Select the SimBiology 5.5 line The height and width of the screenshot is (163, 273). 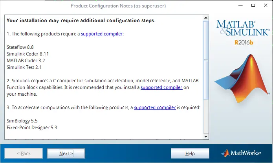22,121
